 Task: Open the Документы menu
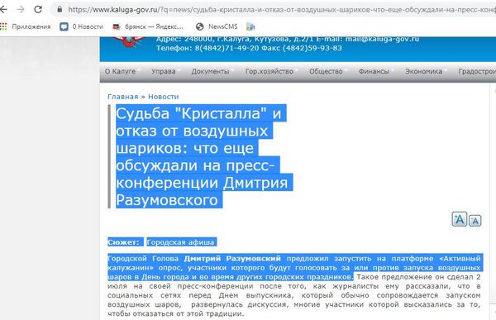tap(210, 72)
